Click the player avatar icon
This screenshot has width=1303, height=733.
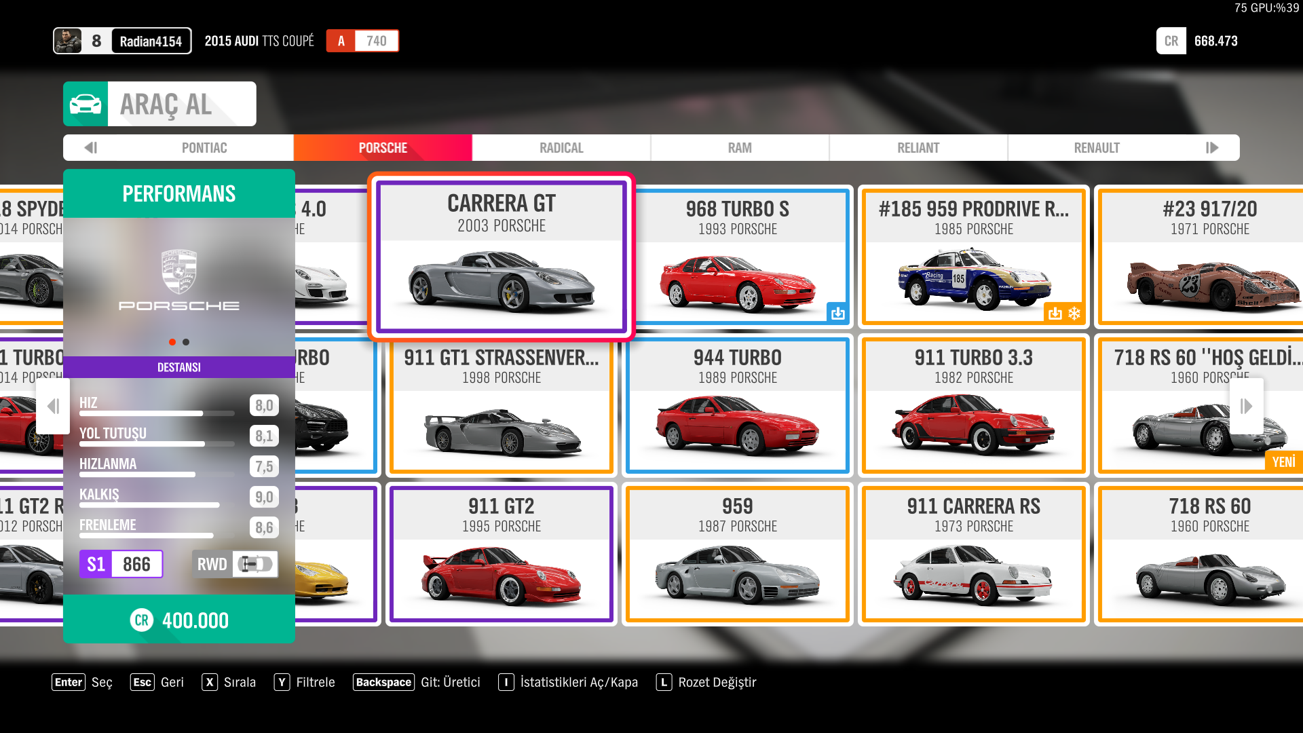click(69, 41)
